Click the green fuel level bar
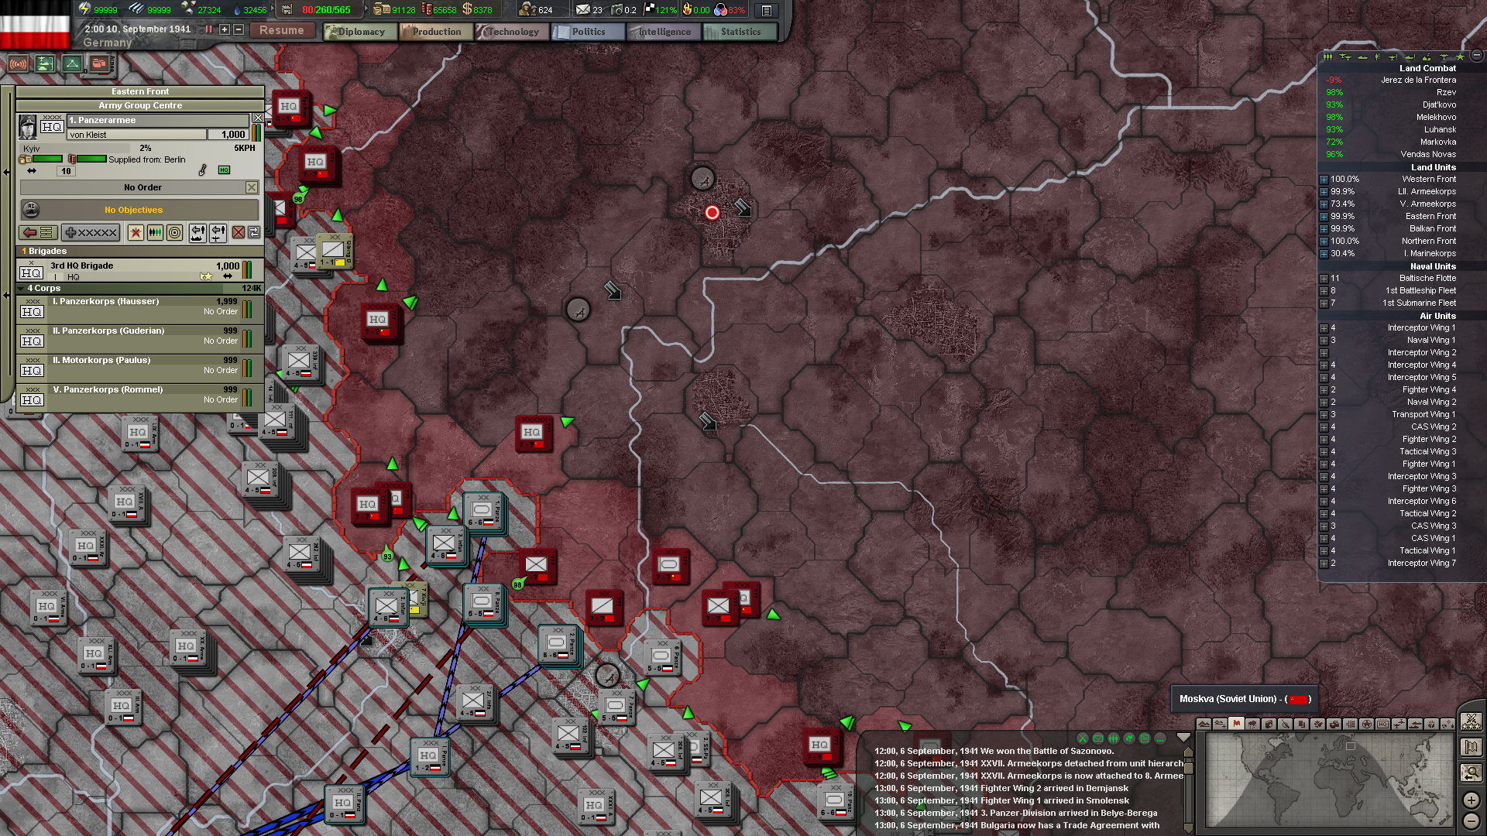The image size is (1487, 836). (91, 159)
